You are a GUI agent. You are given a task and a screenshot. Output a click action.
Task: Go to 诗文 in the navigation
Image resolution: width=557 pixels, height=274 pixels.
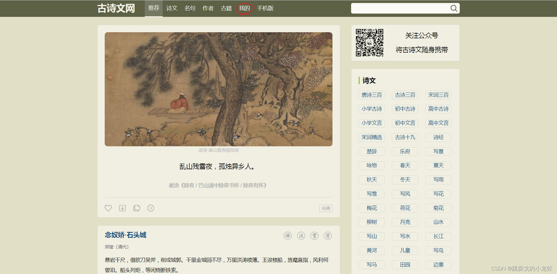click(x=172, y=8)
